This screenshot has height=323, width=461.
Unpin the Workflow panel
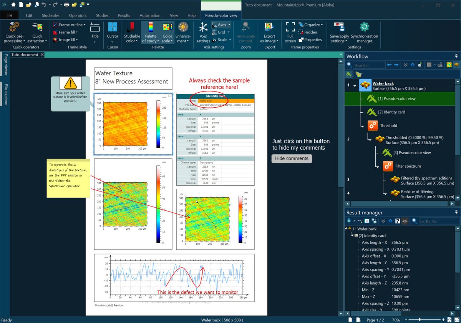pyautogui.click(x=456, y=56)
